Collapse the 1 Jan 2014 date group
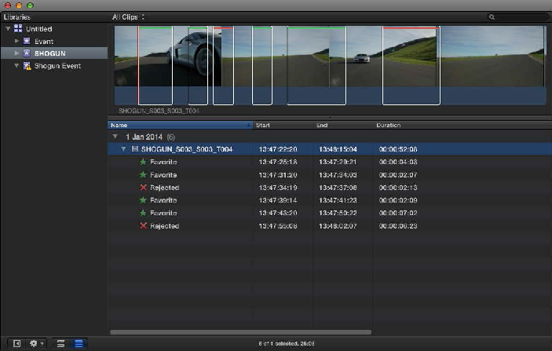The image size is (552, 351). tap(115, 137)
